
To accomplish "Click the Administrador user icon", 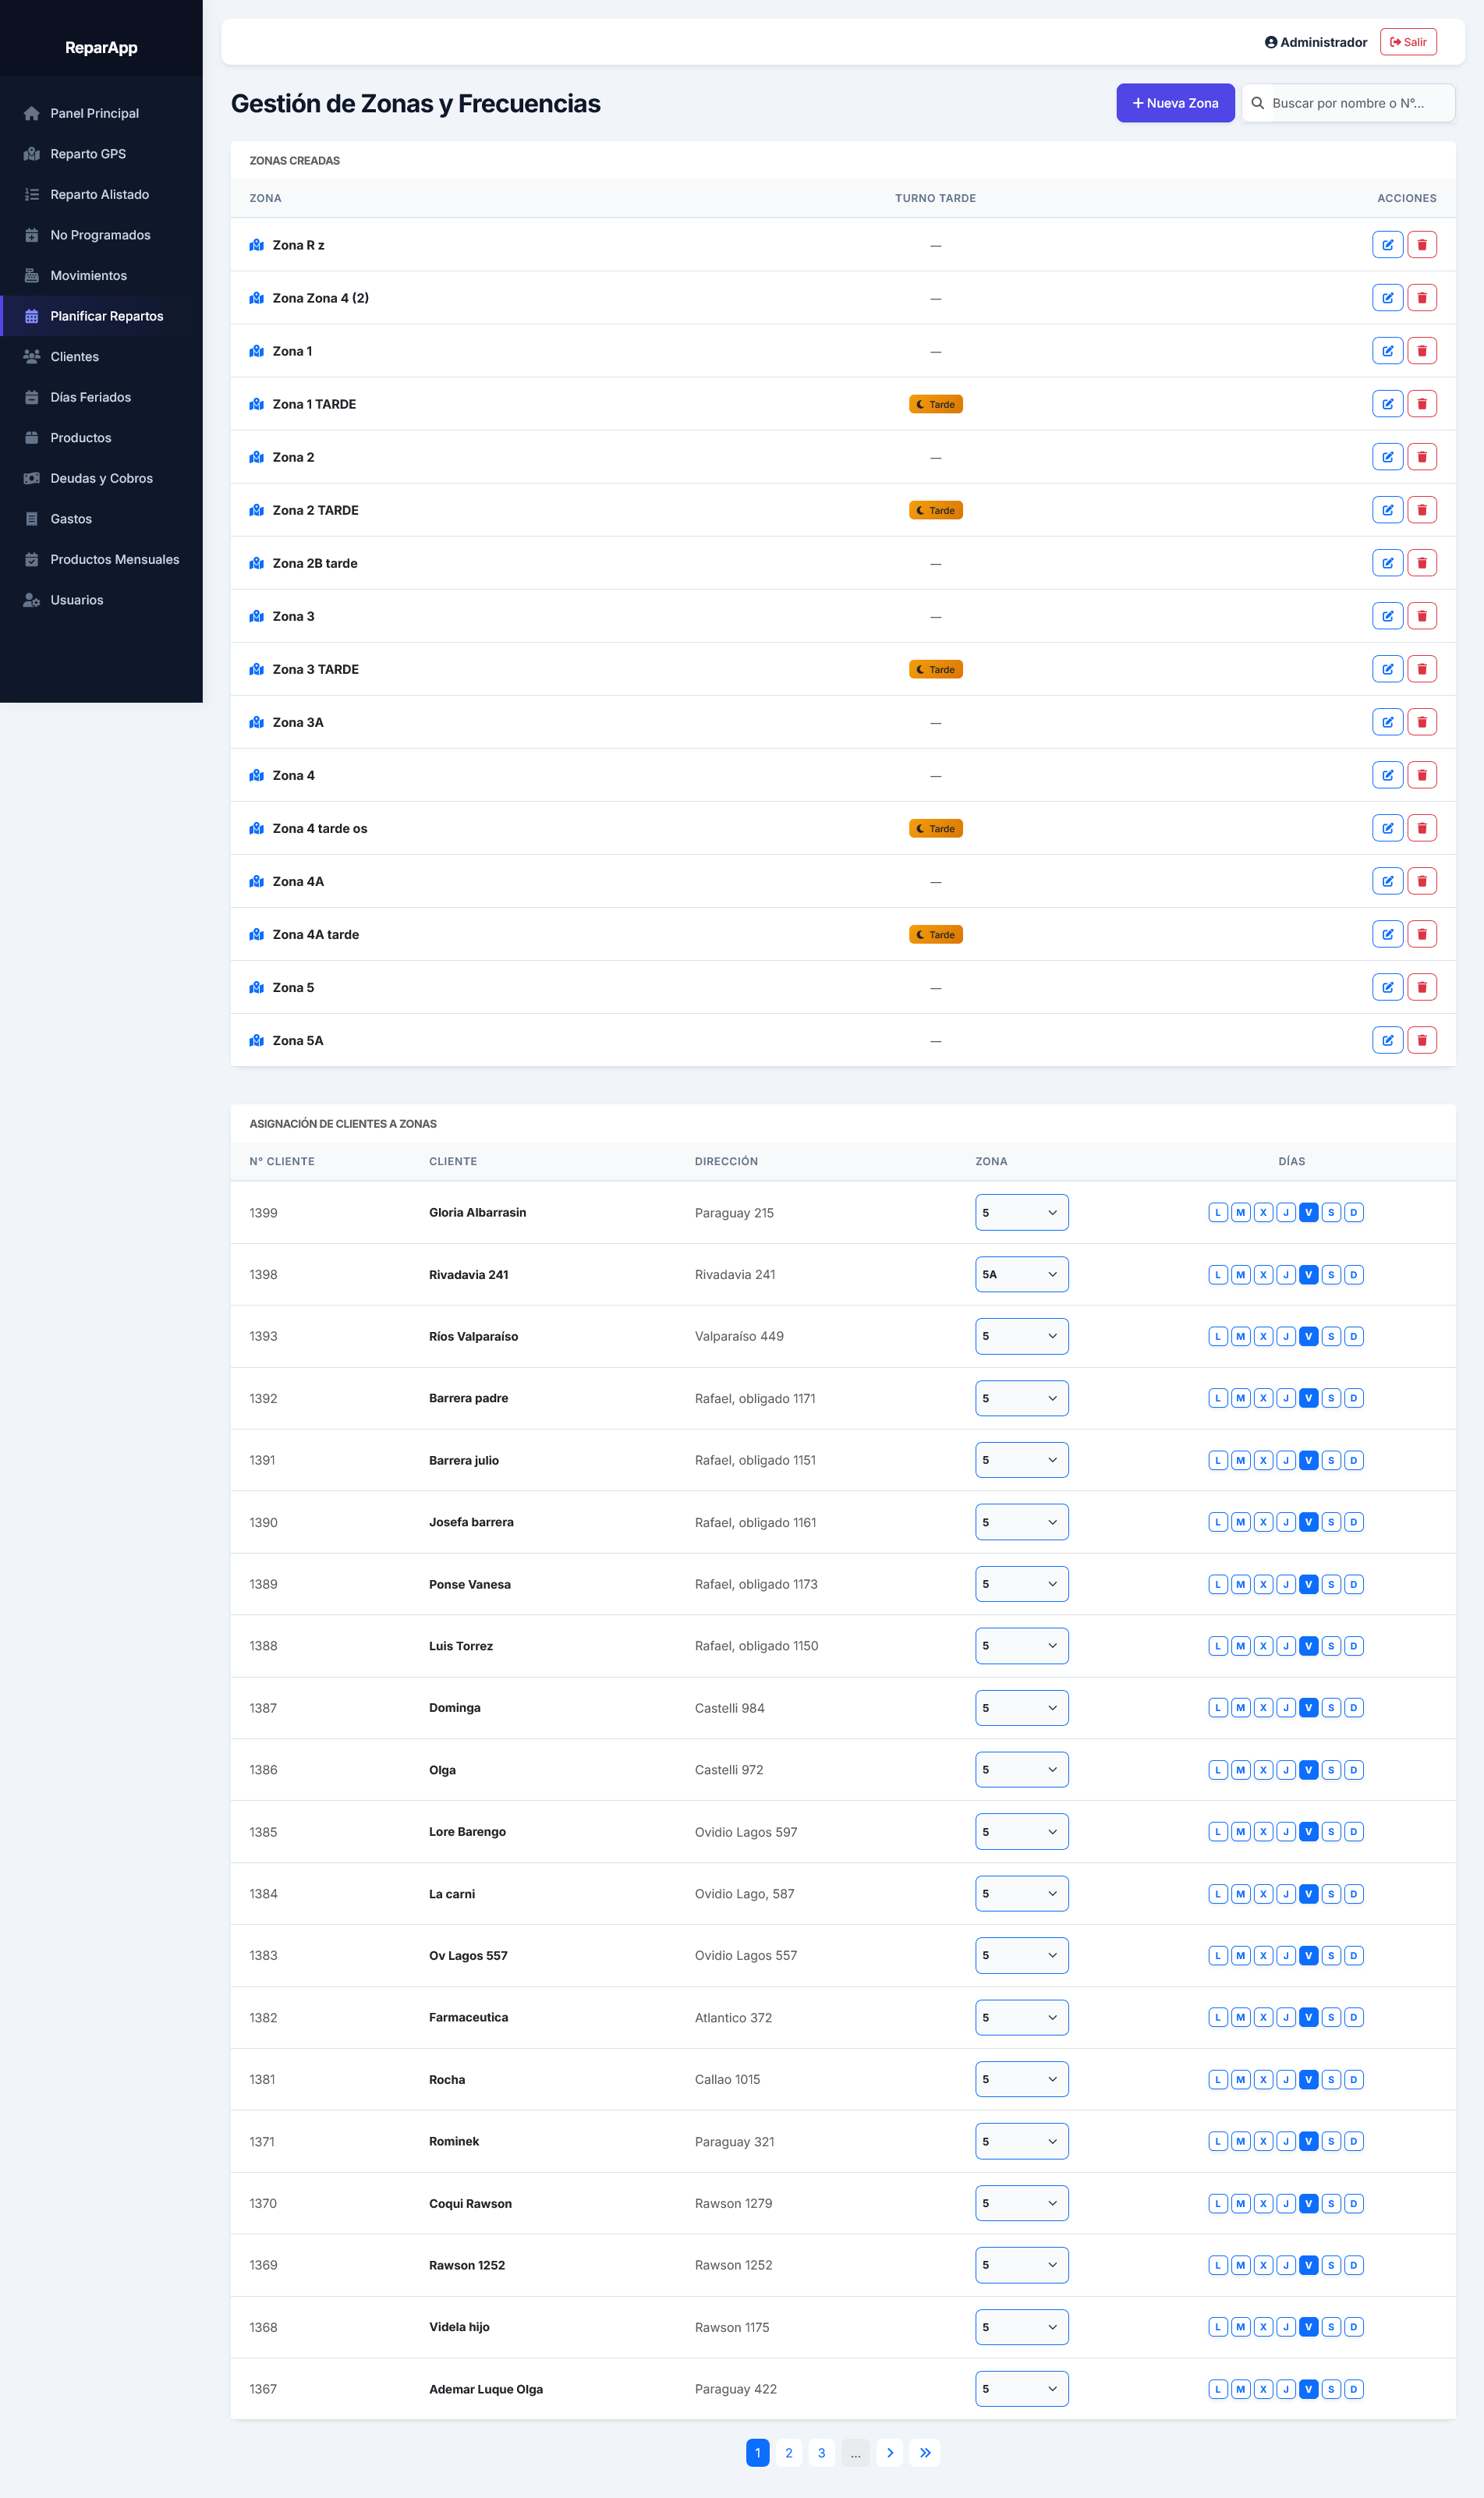I will click(1270, 42).
